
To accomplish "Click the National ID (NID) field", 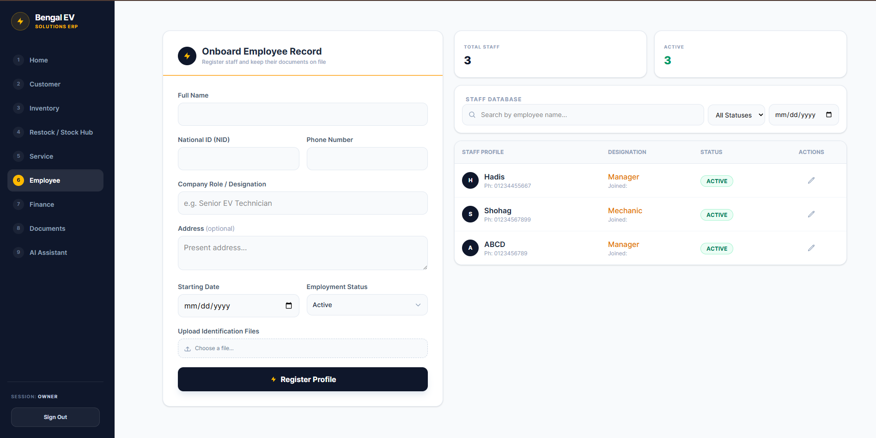I will click(238, 159).
